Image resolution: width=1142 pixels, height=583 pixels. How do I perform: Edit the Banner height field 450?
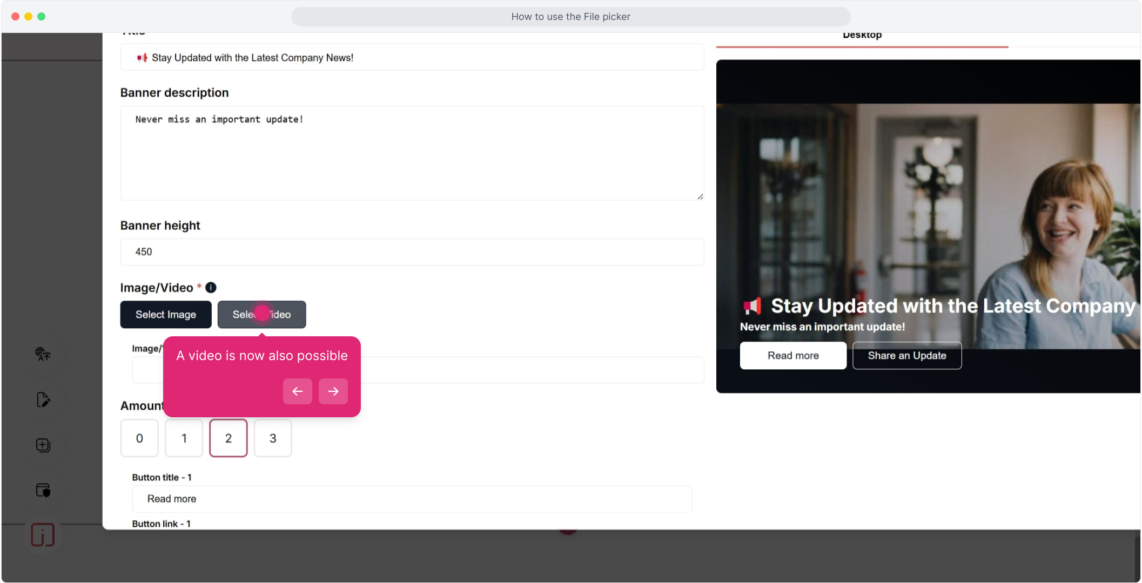412,252
